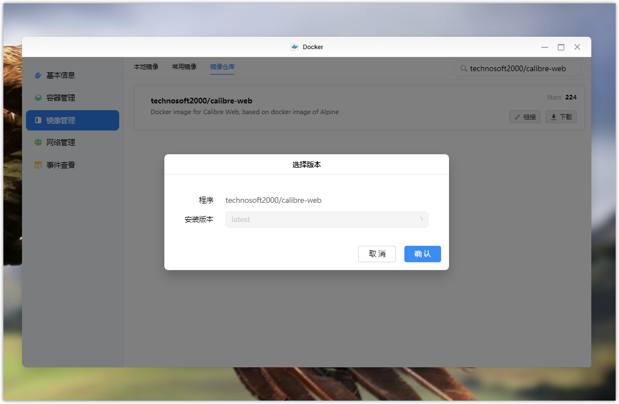The width and height of the screenshot is (619, 404).
Task: Click 链接 button for calibre-web
Action: 525,117
